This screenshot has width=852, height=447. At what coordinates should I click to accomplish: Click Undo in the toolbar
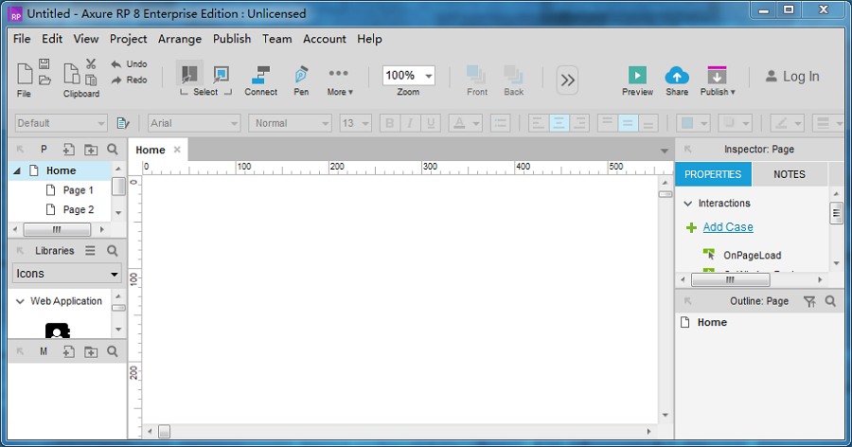130,64
